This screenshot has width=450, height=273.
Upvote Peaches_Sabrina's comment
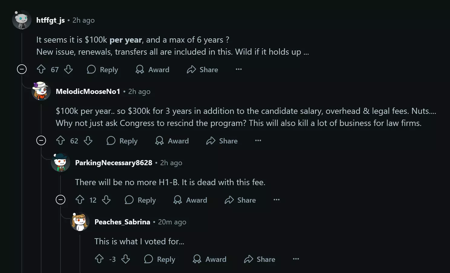click(x=99, y=259)
